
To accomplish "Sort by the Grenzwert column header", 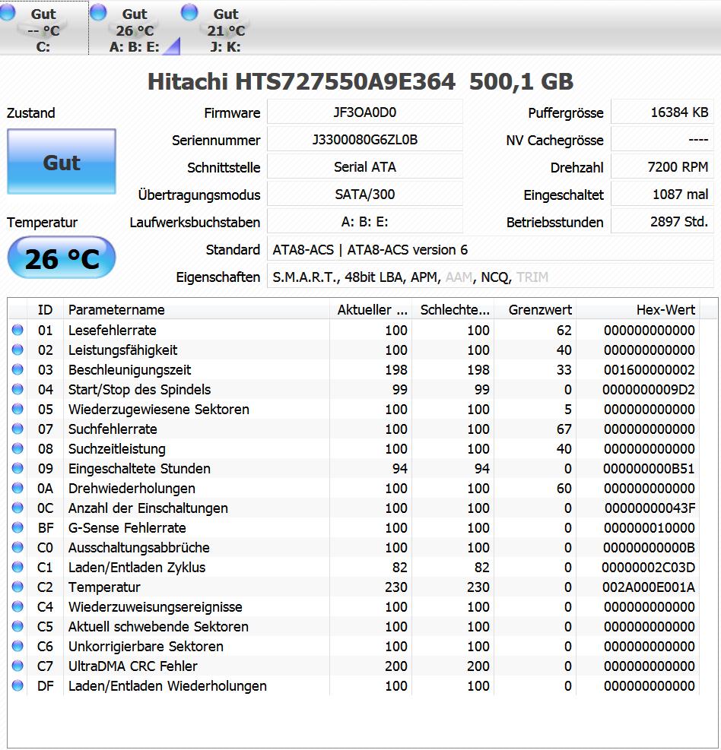I will point(535,309).
